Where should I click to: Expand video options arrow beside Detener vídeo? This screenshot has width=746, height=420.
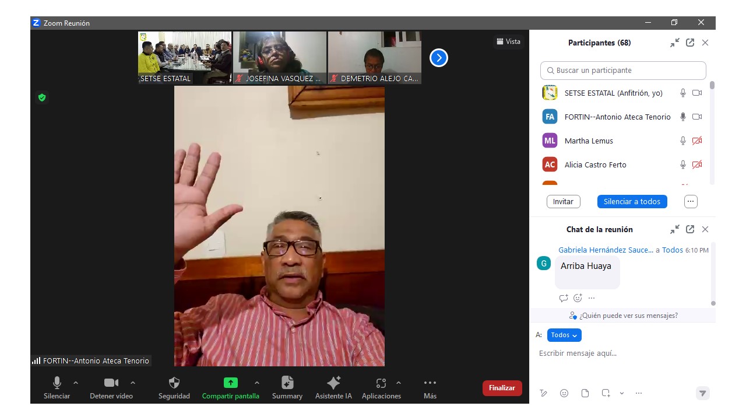click(133, 383)
